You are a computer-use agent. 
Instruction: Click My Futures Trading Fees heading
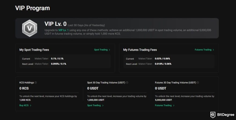click(x=140, y=50)
